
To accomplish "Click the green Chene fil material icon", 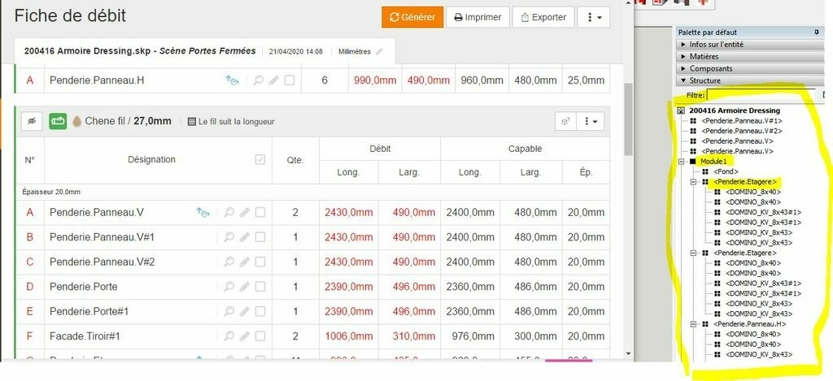I will coord(58,121).
